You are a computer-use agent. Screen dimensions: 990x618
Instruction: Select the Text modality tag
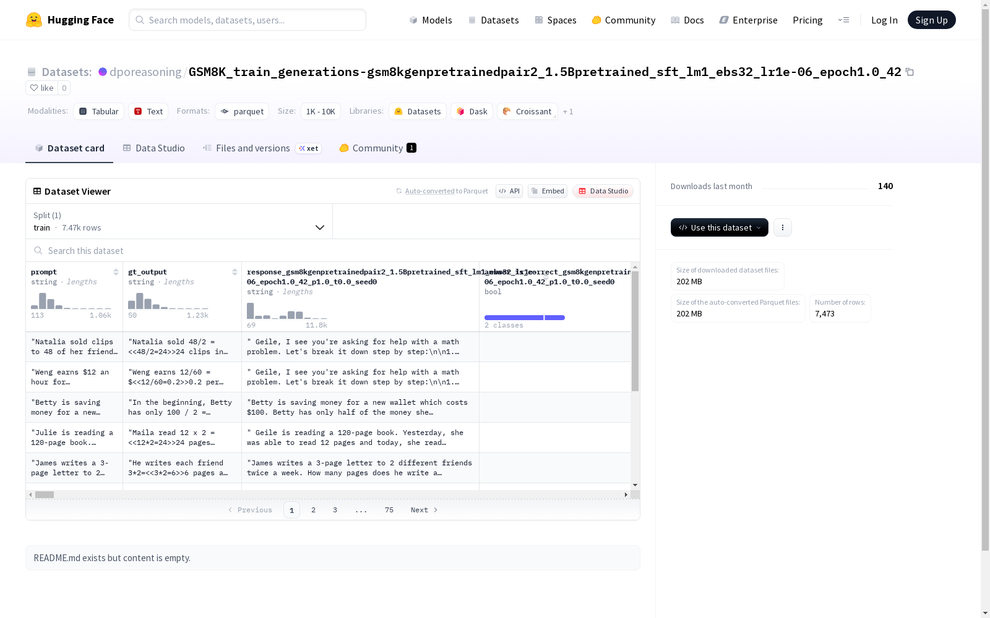click(148, 111)
